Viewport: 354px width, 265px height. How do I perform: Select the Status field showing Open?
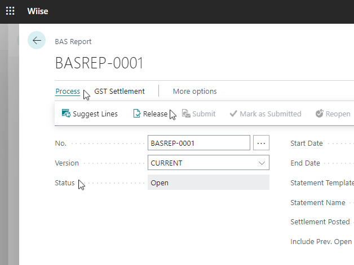click(208, 183)
